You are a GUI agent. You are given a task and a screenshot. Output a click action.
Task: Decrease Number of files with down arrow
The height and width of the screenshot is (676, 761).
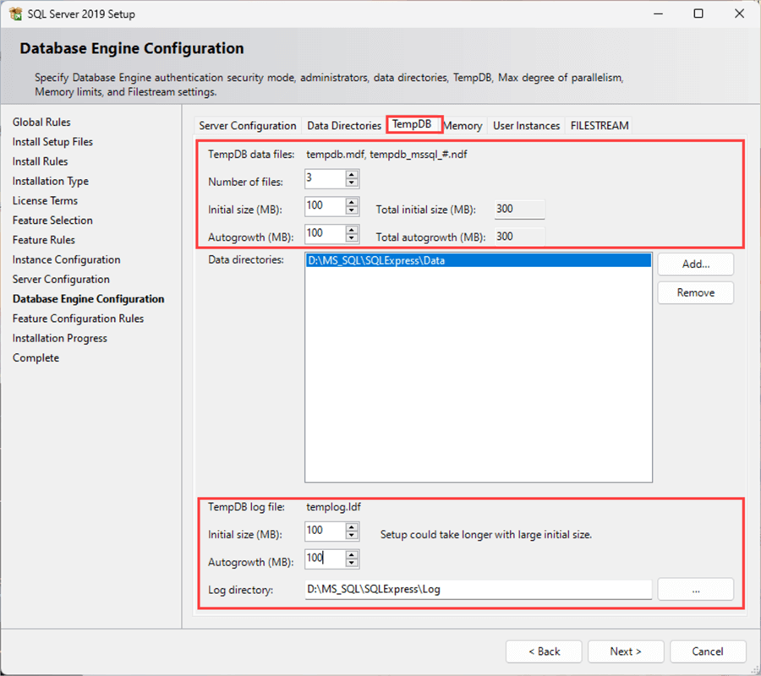tap(352, 183)
